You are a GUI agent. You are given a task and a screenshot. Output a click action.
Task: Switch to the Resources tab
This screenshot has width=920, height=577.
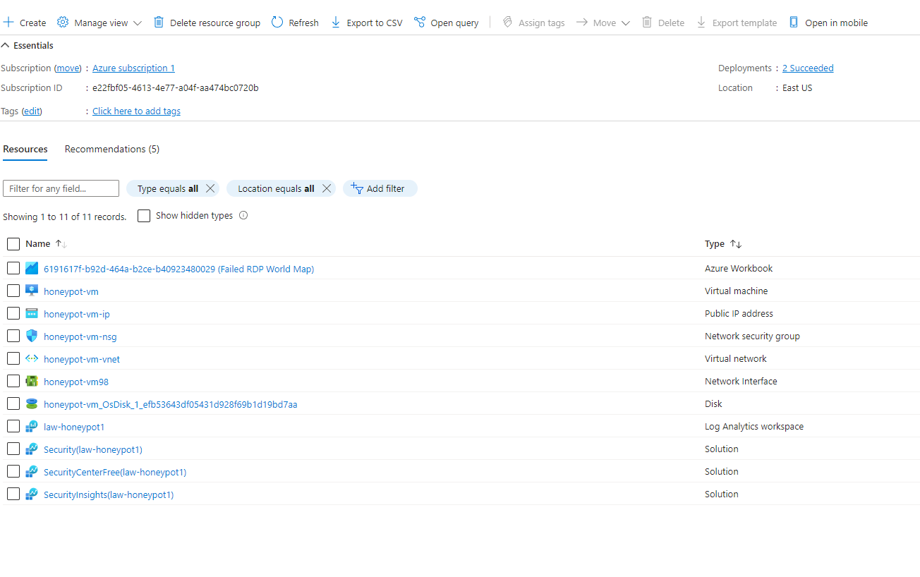pos(25,149)
